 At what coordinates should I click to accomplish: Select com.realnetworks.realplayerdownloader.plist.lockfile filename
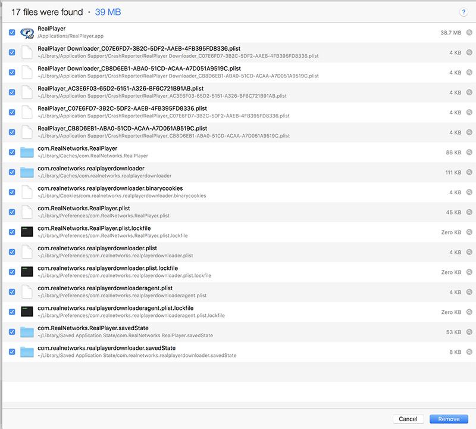[x=108, y=268]
